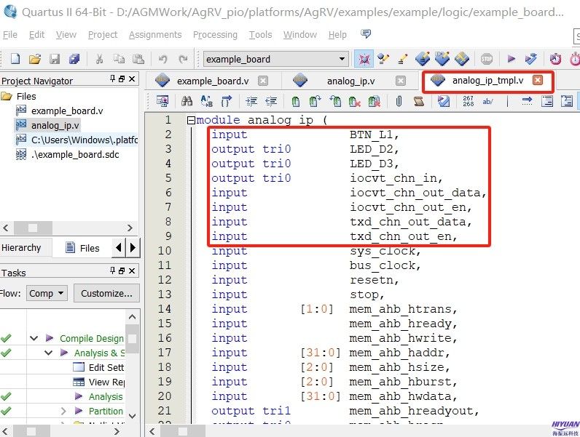Save the current file with floppy icon
Viewport: 580px width, 437px height.
pyautogui.click(x=55, y=59)
